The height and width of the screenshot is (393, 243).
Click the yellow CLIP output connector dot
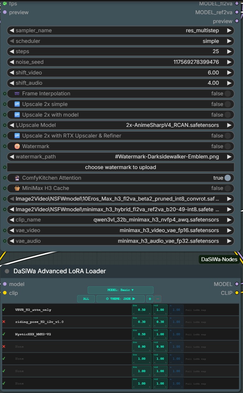click(x=237, y=293)
